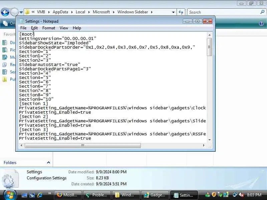Click the SettingsVersion="00.00.00.01" line
This screenshot has width=267, height=200.
(x=57, y=39)
